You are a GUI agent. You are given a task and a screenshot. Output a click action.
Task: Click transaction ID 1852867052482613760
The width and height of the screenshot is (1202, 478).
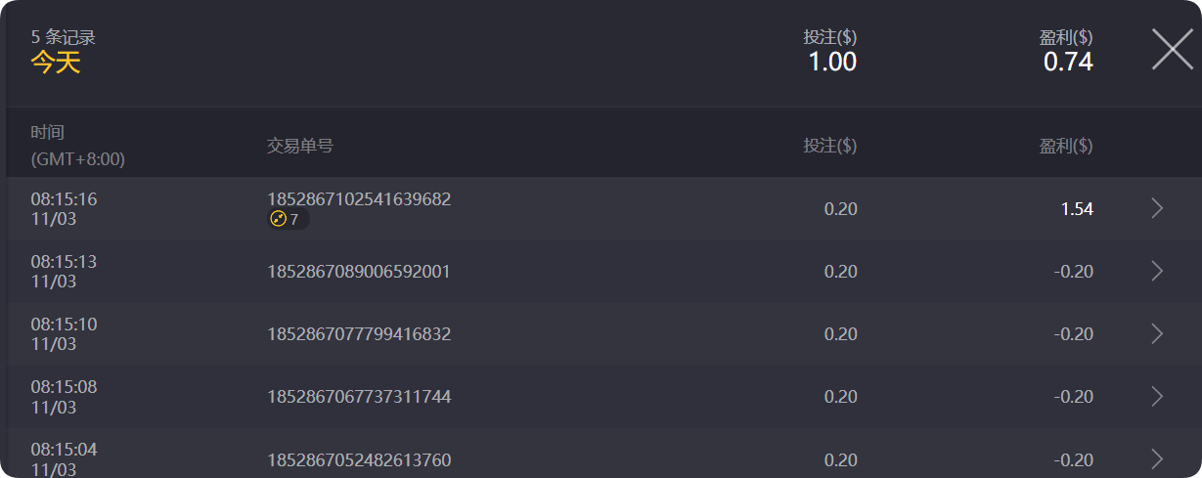pos(359,459)
